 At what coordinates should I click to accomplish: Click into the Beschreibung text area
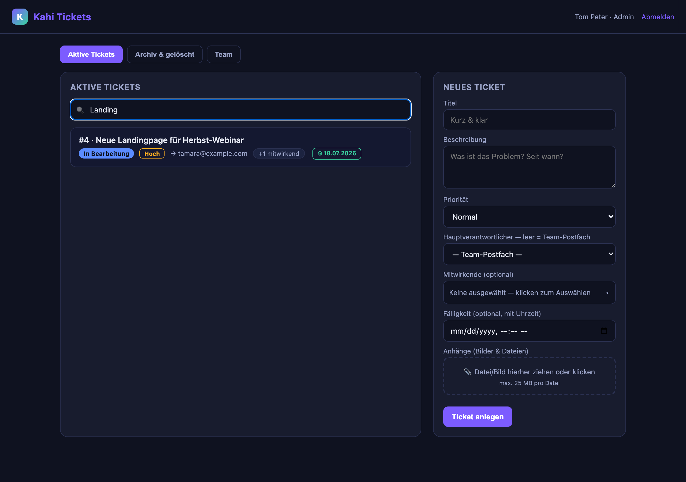(529, 167)
